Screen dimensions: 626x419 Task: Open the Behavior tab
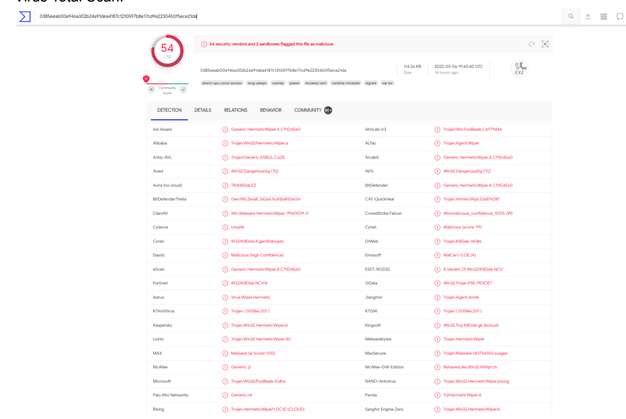pos(271,110)
